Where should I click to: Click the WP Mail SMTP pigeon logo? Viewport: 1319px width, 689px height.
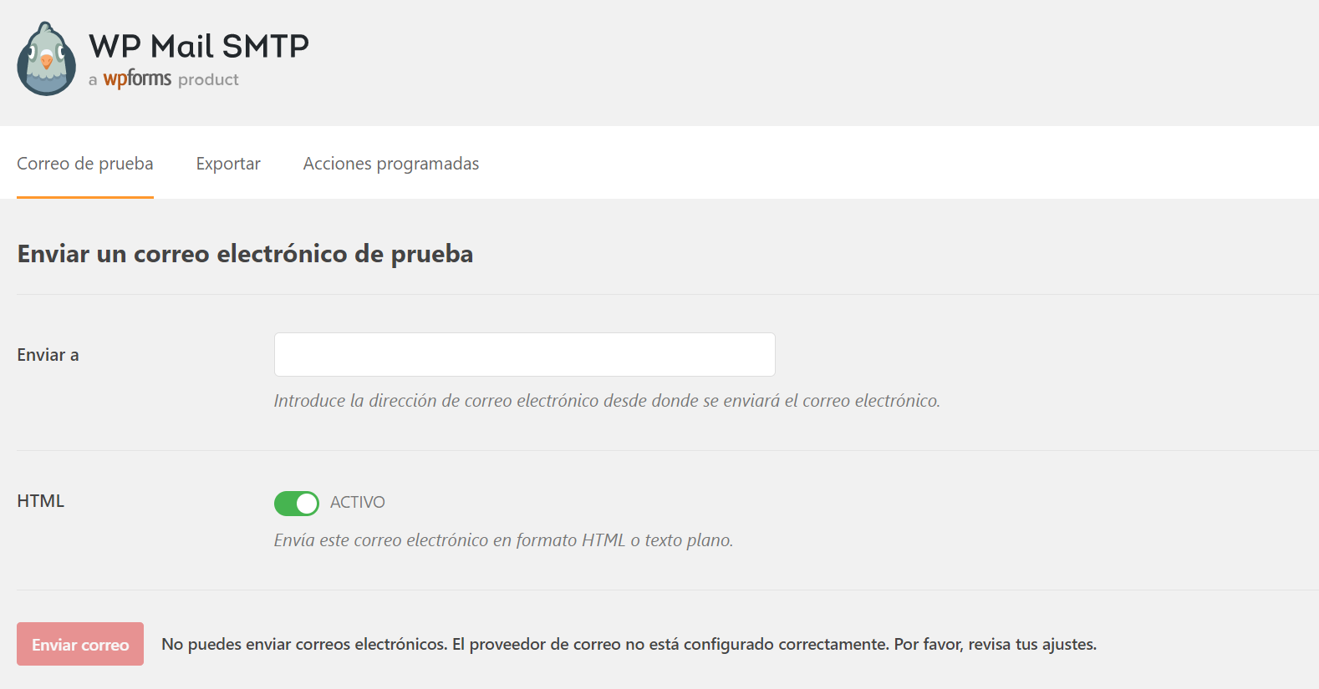tap(47, 59)
